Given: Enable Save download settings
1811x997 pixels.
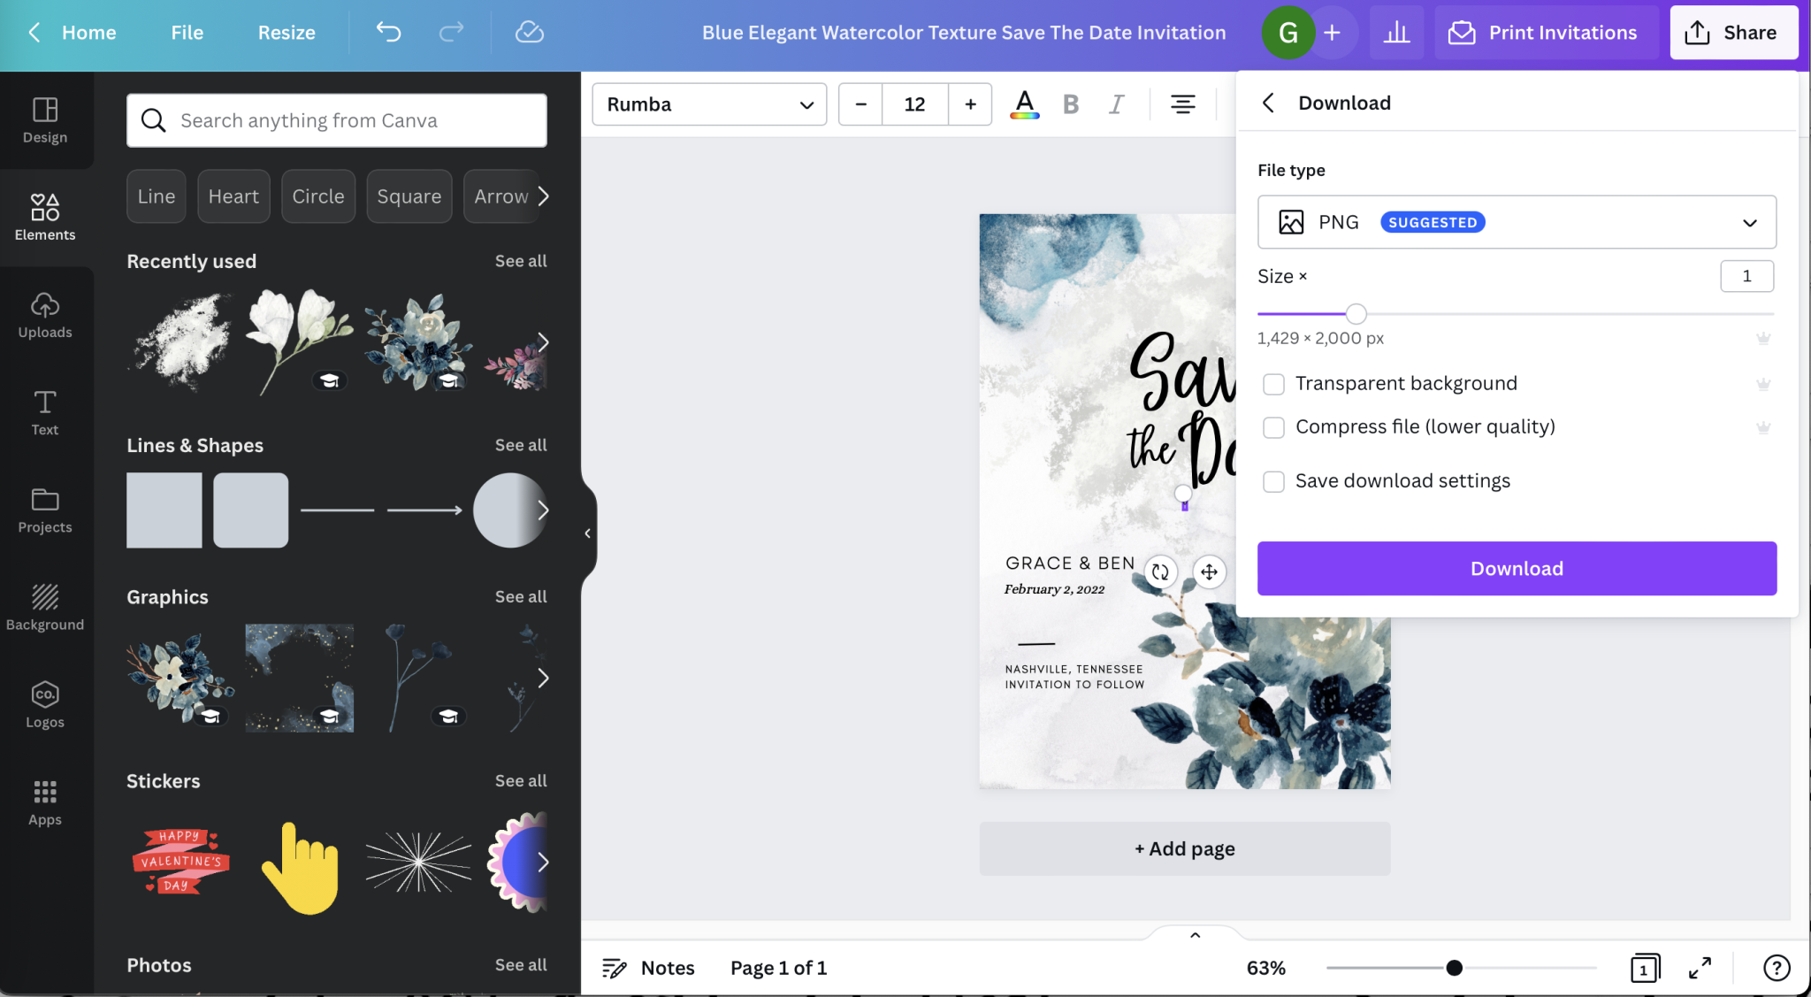Looking at the screenshot, I should tap(1273, 481).
